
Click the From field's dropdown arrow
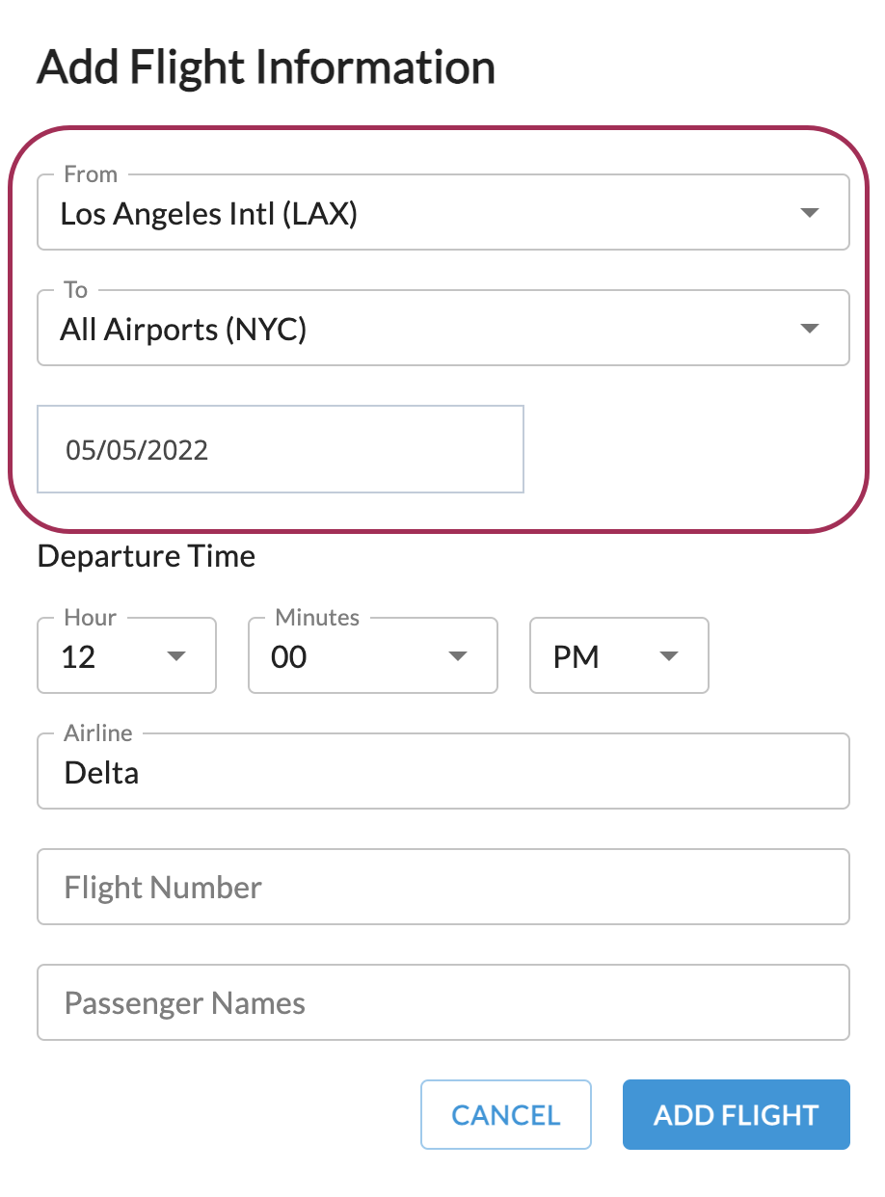810,213
